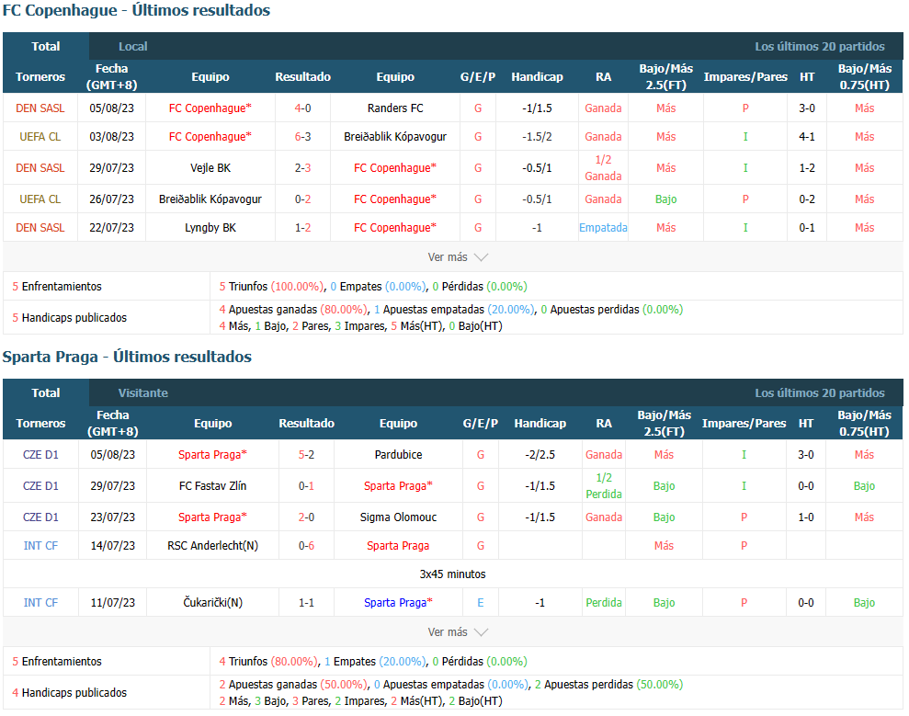The height and width of the screenshot is (716, 909).
Task: Switch to the Visitante tab
Action: point(143,393)
